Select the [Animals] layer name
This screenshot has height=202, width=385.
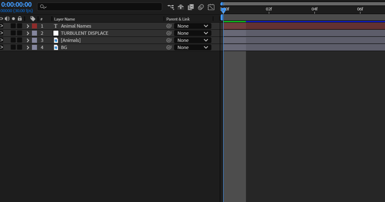click(71, 40)
